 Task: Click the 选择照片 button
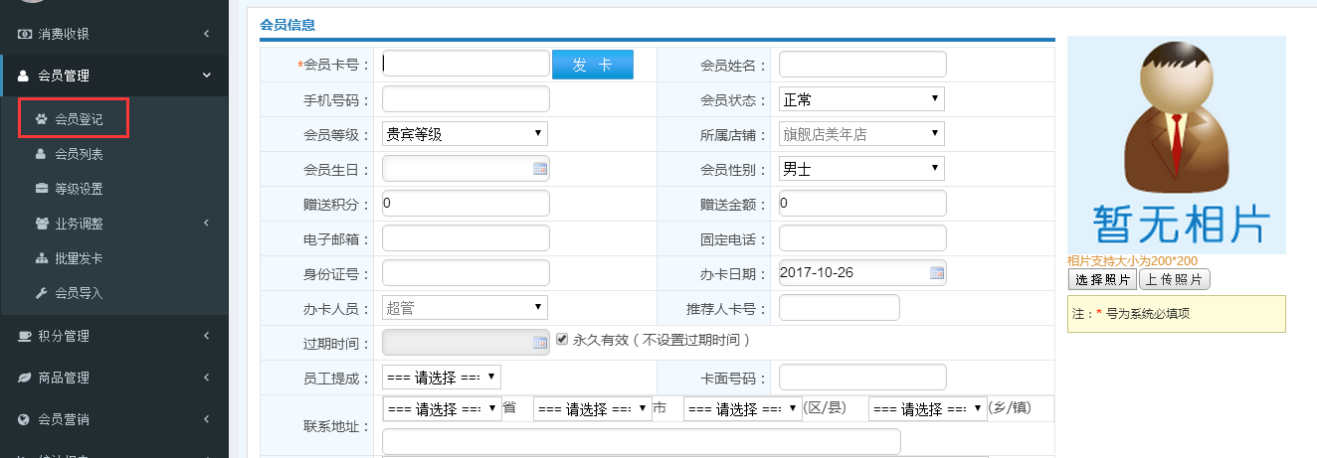1102,280
